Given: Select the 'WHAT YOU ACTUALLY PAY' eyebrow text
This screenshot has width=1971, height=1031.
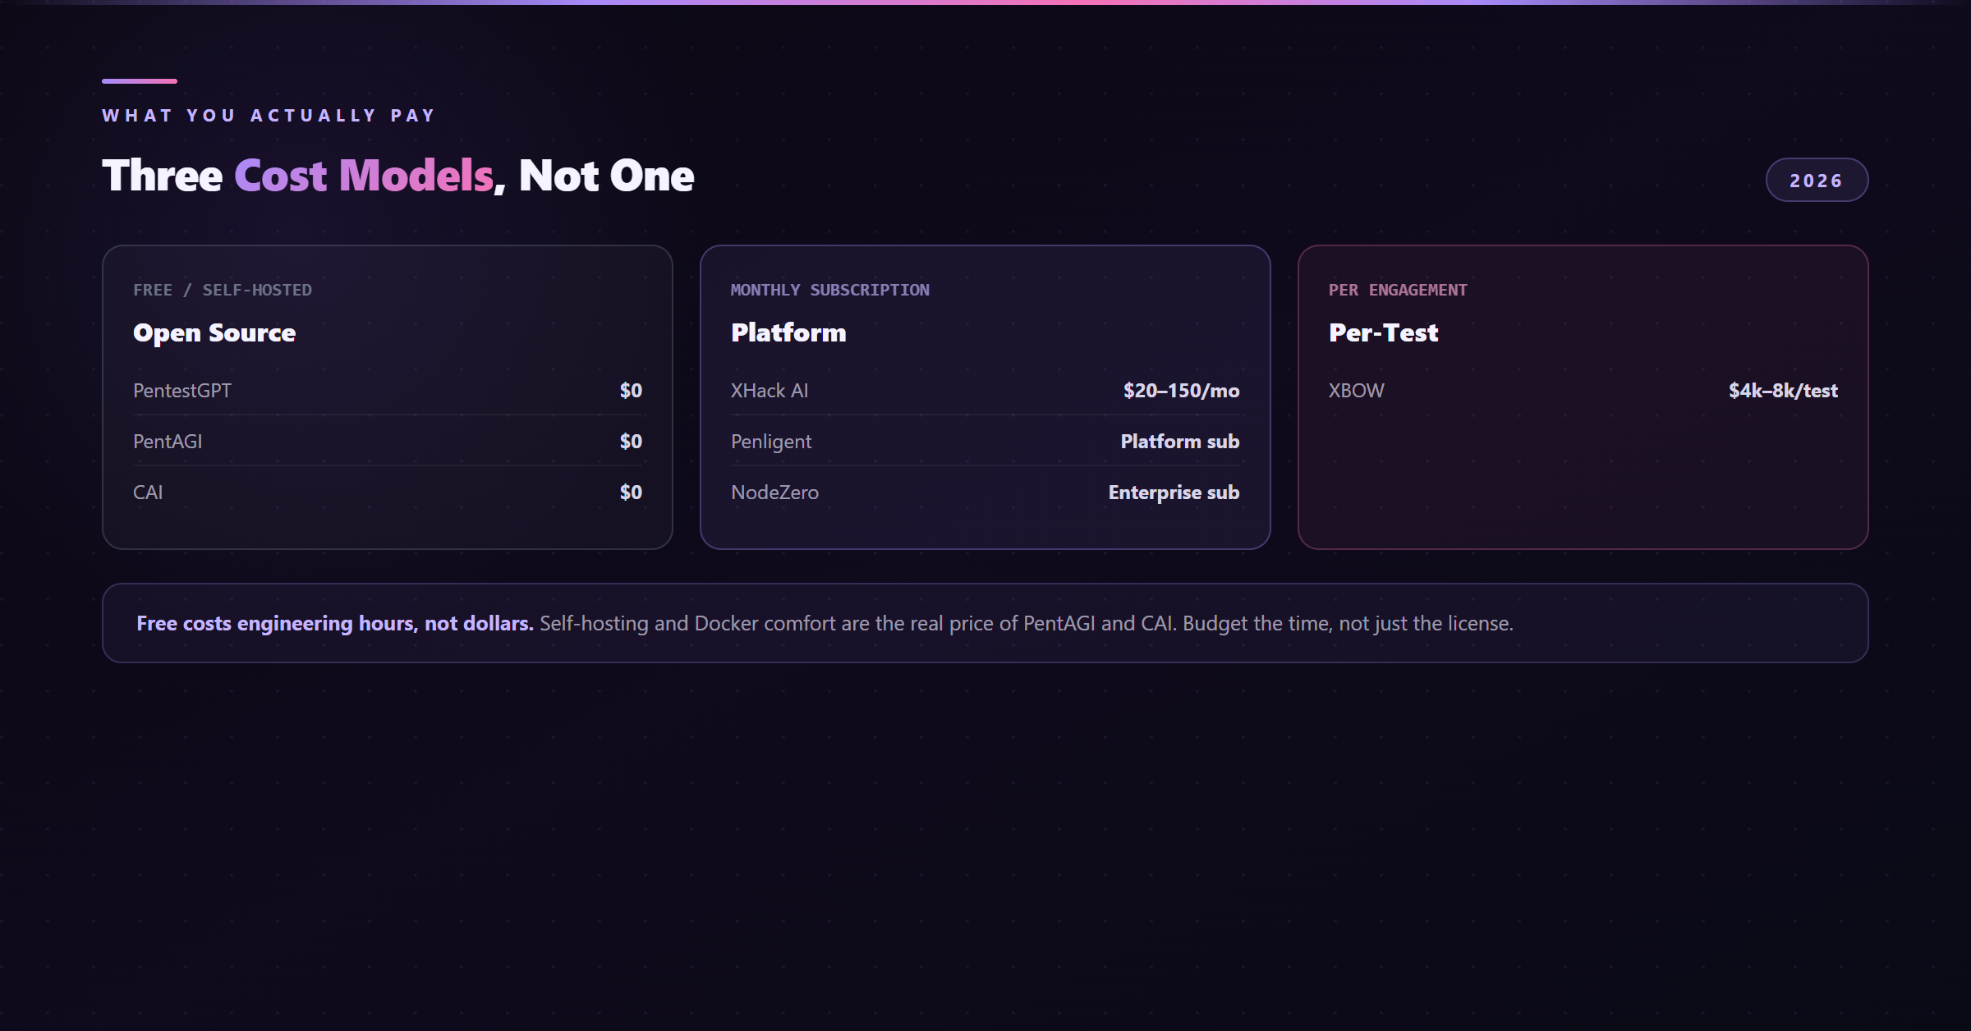Looking at the screenshot, I should tap(269, 116).
